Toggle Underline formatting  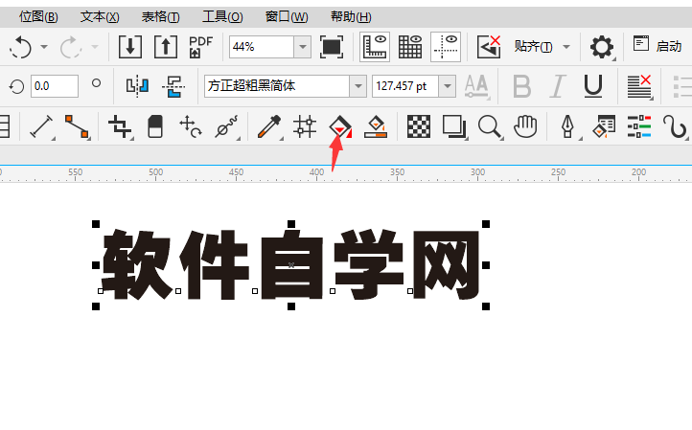point(592,86)
